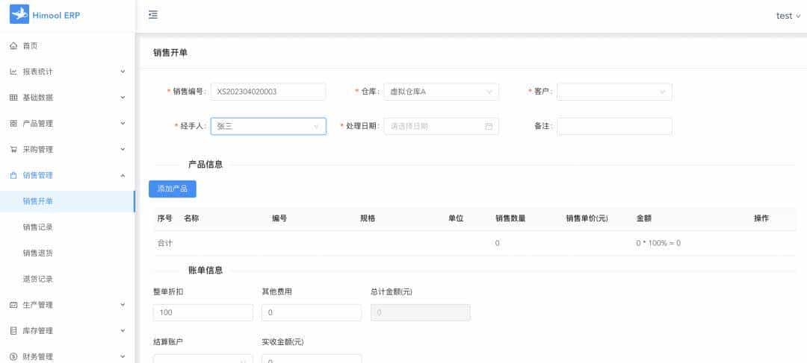The image size is (807, 363).
Task: Click the calendar icon in 处理日期 field
Action: pyautogui.click(x=489, y=126)
